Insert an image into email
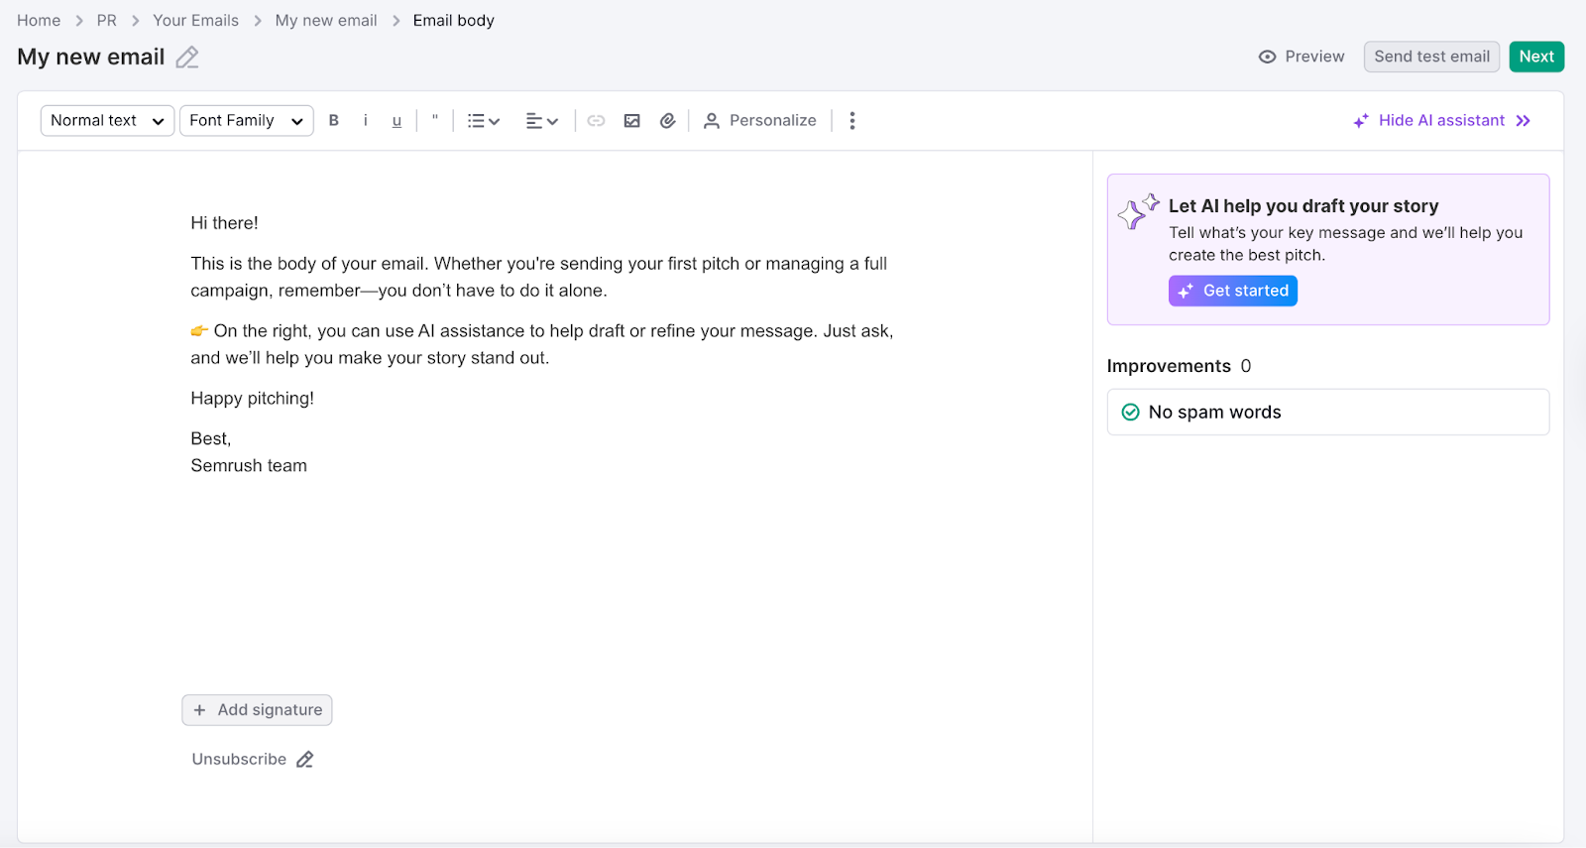1586x848 pixels. [x=631, y=120]
